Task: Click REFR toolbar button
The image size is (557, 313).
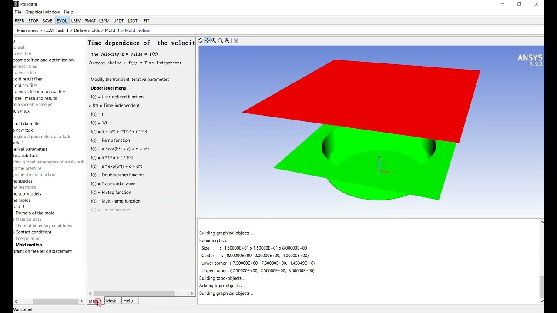Action: point(20,21)
